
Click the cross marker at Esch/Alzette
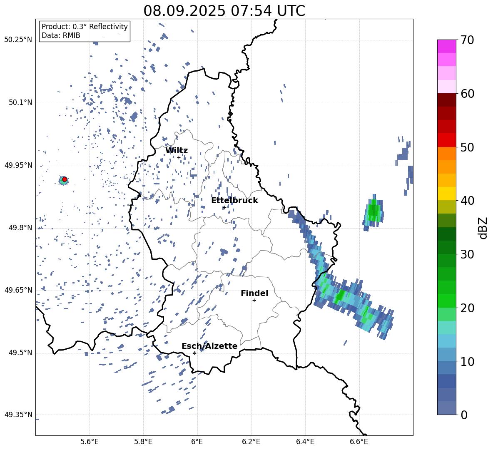[194, 353]
